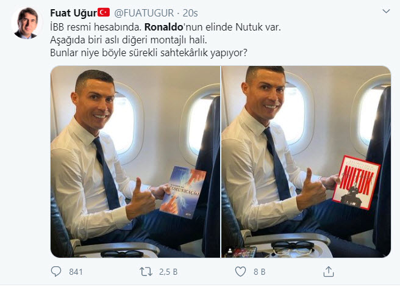The height and width of the screenshot is (287, 400).
Task: Click the tweet text body
Action: 165,40
